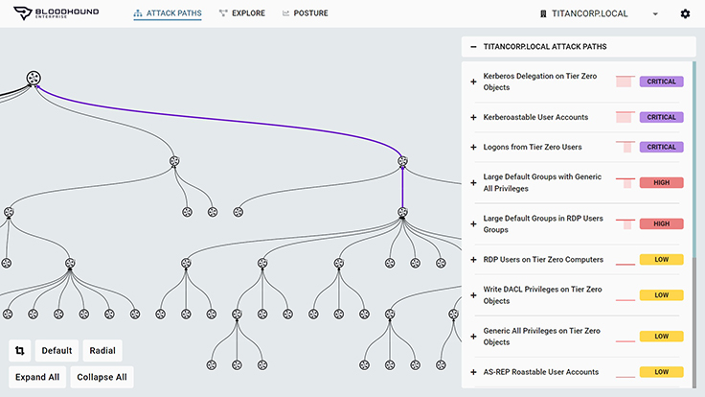Switch to the Attack Paths tab

click(x=168, y=13)
